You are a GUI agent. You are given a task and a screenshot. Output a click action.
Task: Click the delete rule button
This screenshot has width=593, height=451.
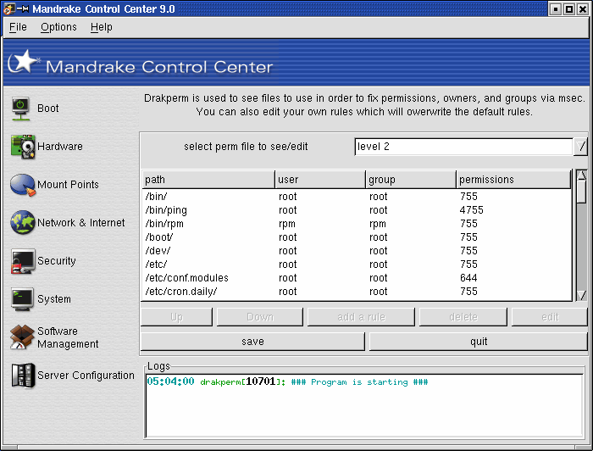tap(463, 317)
